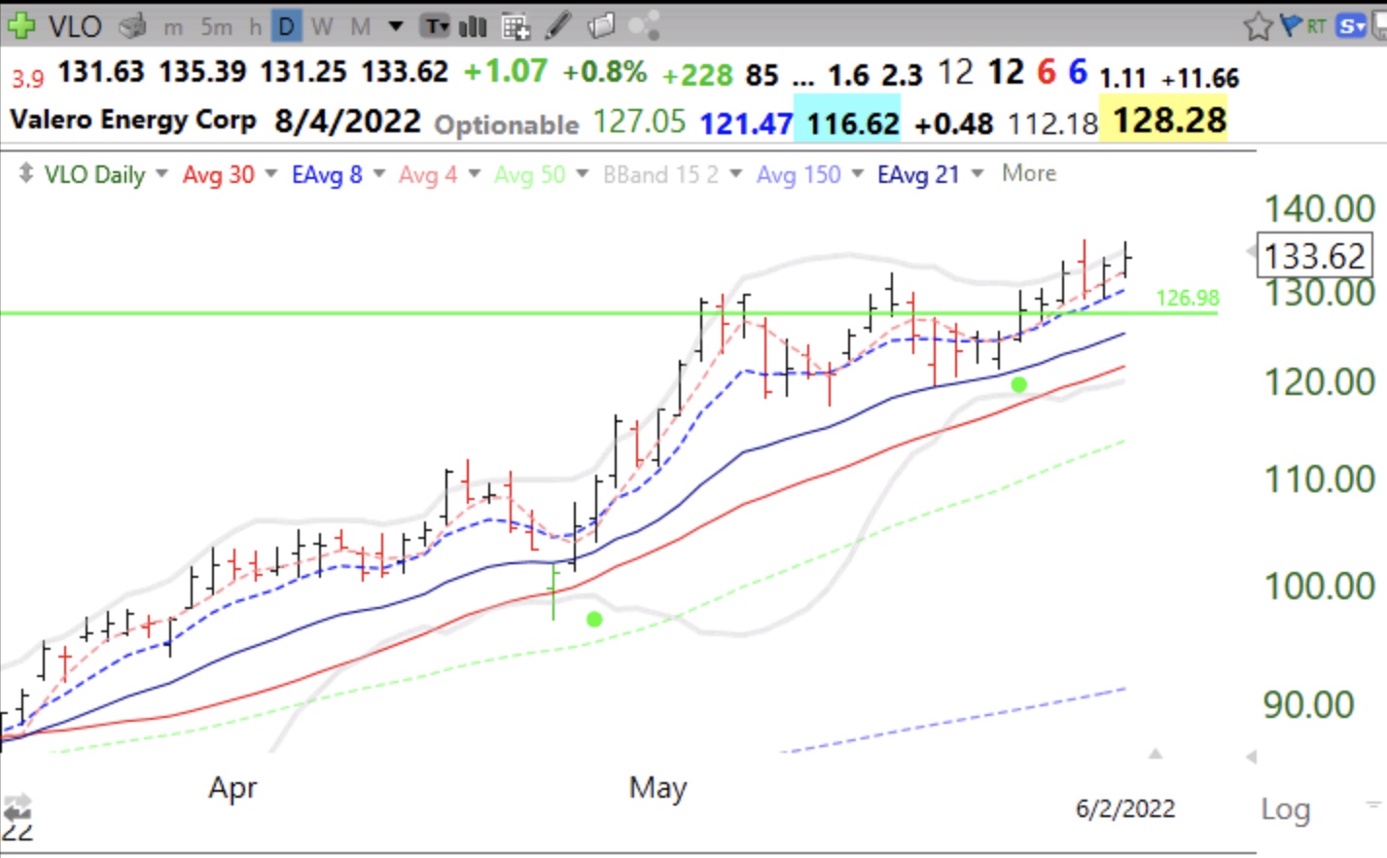
Task: Select the Daily 'D' timeframe
Action: point(287,26)
